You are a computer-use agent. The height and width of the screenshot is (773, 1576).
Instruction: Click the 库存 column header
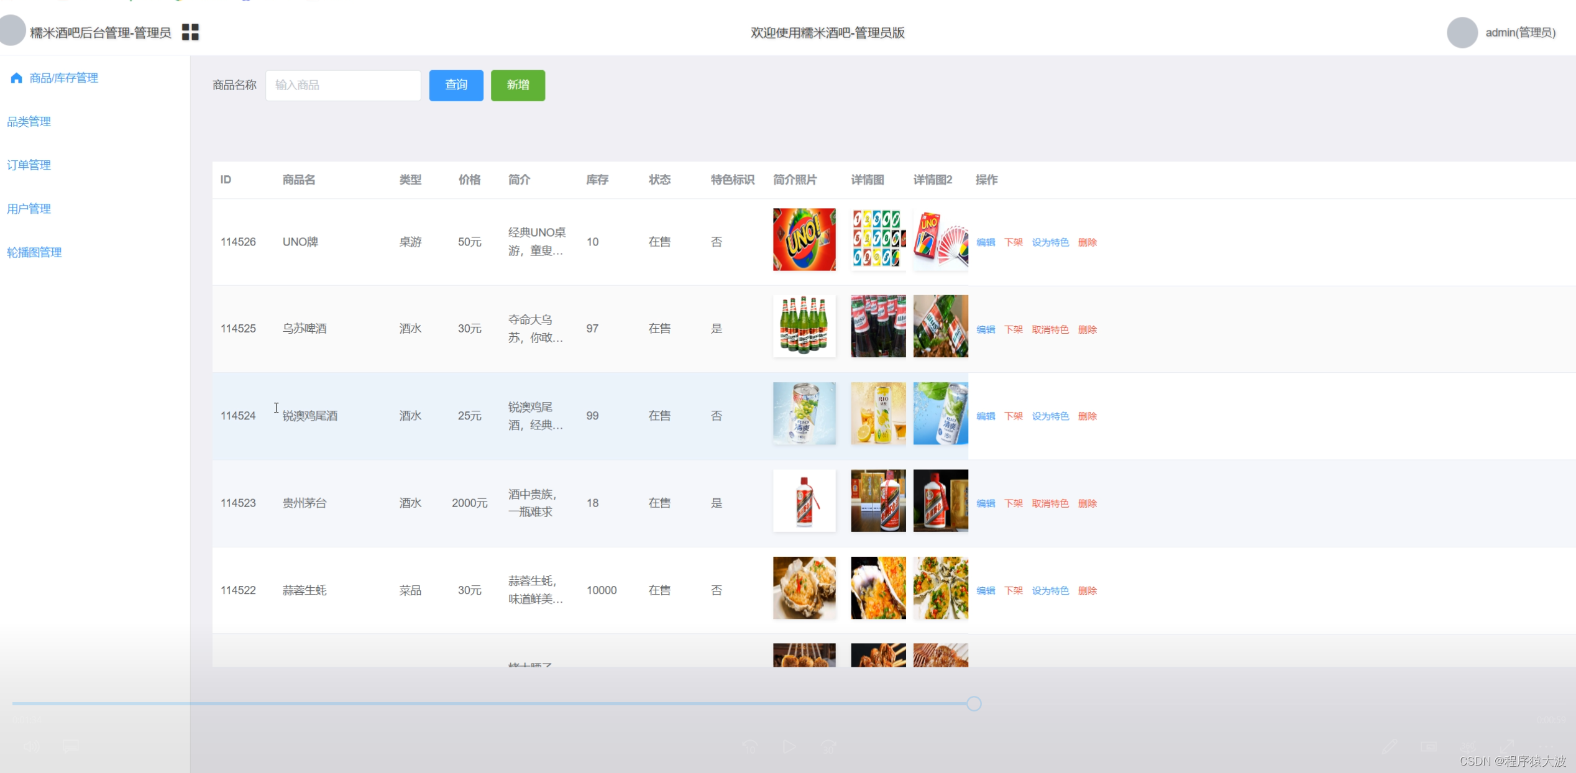597,180
